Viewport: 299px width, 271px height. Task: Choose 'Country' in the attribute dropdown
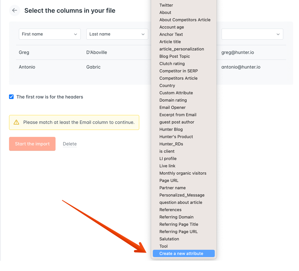[167, 85]
